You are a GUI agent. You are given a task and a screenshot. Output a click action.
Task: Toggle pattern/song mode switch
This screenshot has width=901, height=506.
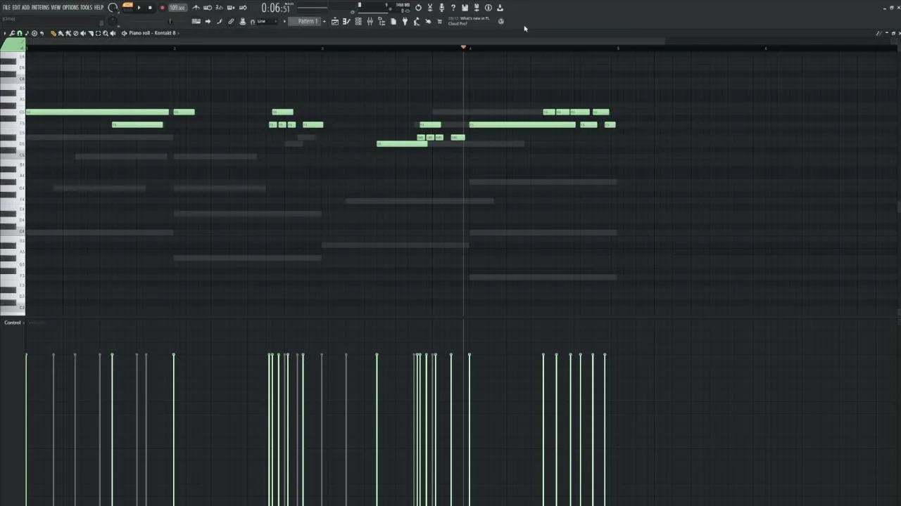128,7
